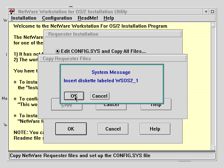
Task: Click the maximize window icon
Action: coord(212,12)
